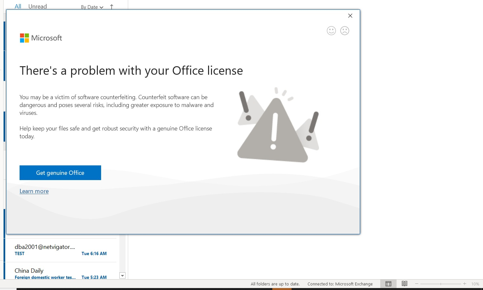The width and height of the screenshot is (483, 290).
Task: Dismiss the Office license warning dialog
Action: pos(350,15)
